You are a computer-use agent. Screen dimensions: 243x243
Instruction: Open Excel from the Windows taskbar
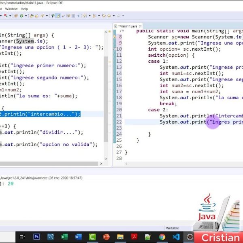[64, 237]
